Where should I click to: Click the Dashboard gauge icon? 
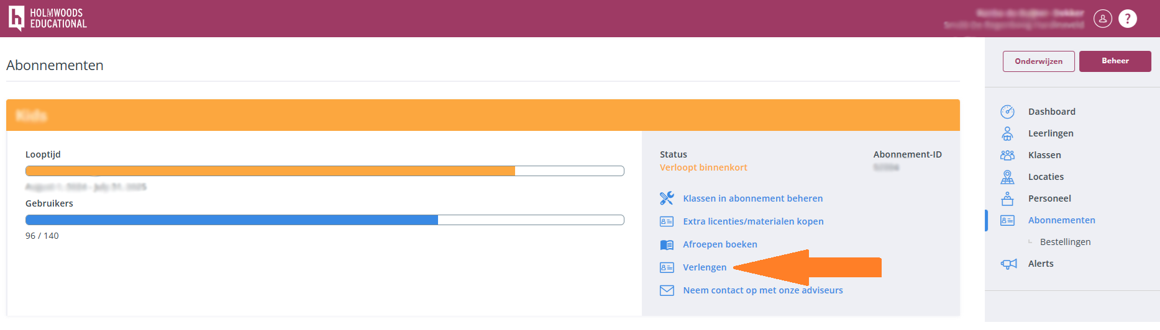1007,112
